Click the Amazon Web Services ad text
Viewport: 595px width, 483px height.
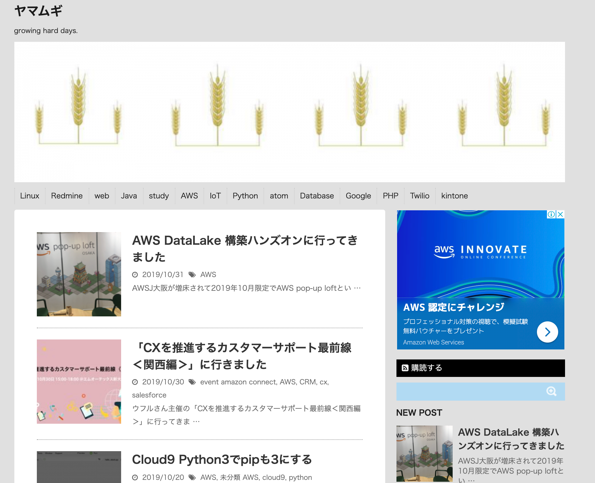434,342
